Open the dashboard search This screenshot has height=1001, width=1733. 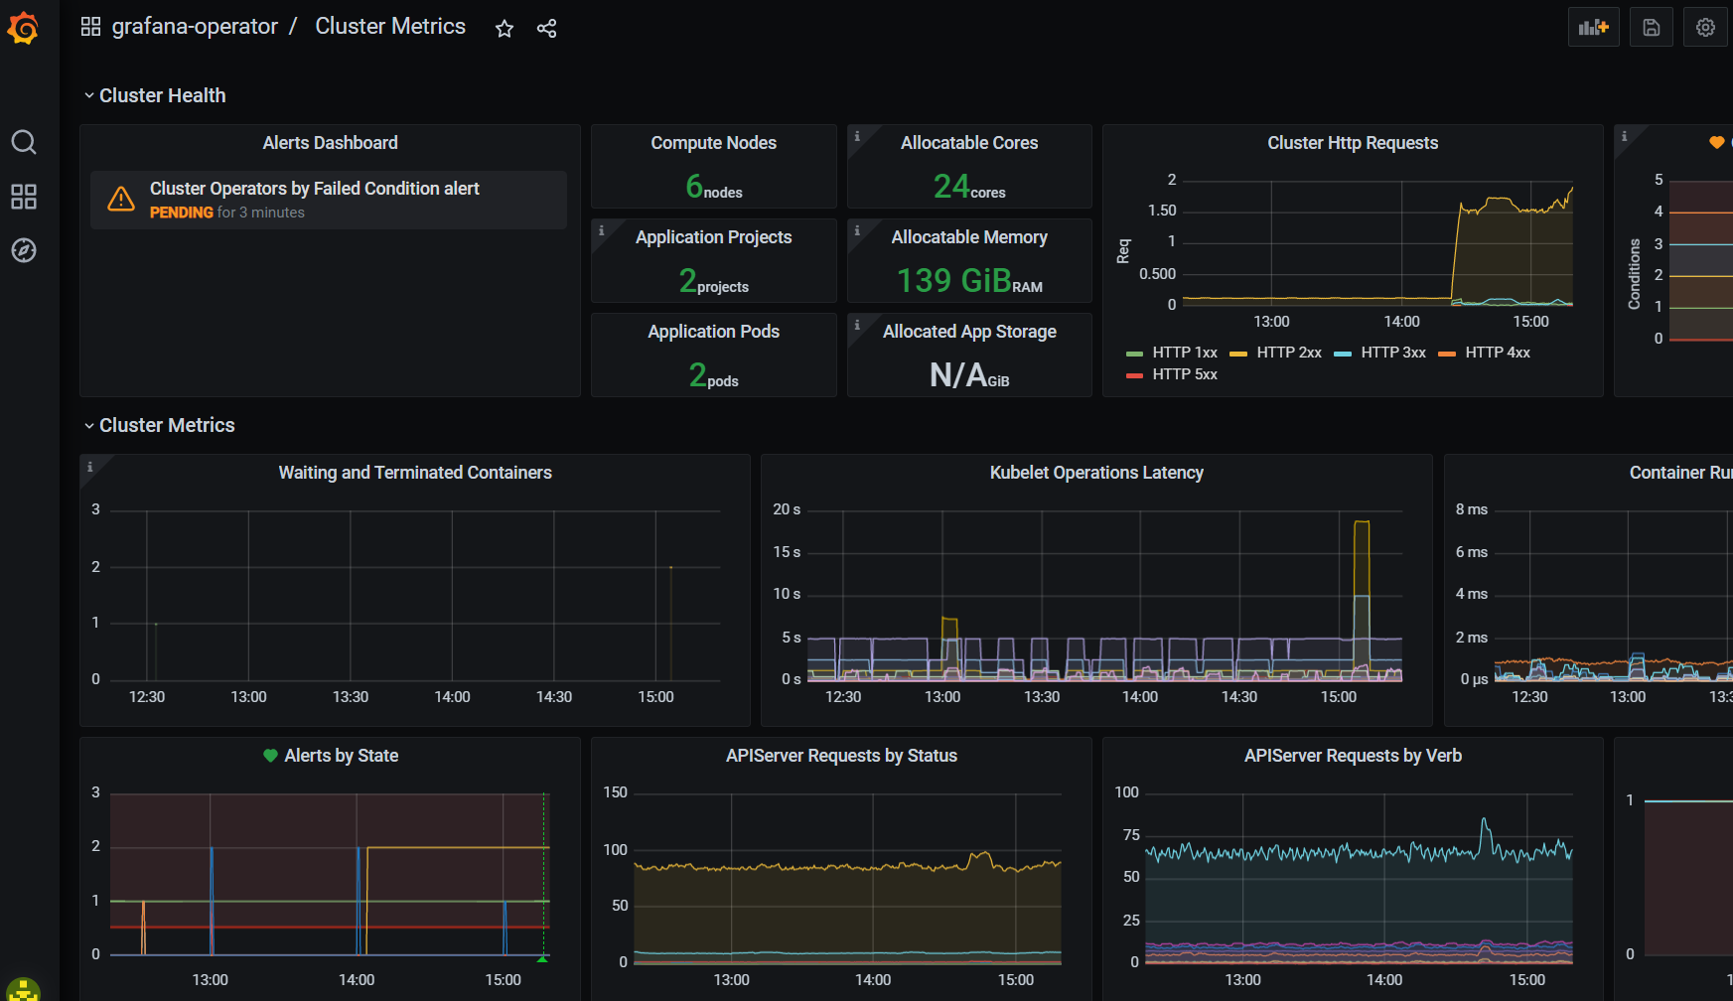point(24,142)
